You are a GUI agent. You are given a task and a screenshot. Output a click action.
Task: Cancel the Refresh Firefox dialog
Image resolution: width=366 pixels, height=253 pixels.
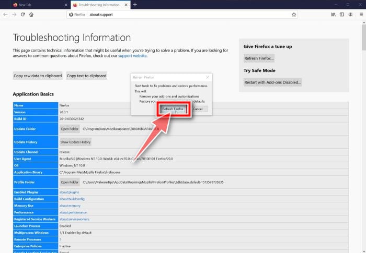[x=198, y=109]
